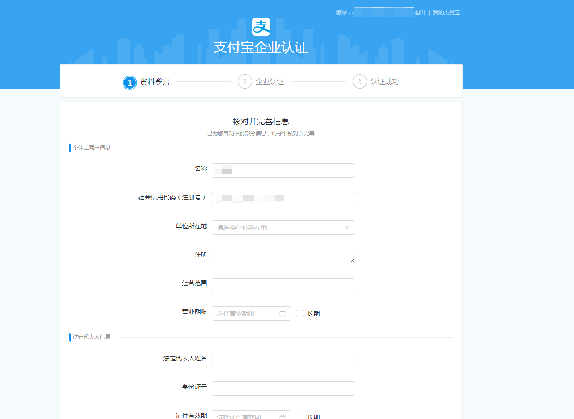The width and height of the screenshot is (574, 419).
Task: Open the 营业期限 date picker
Action: [246, 313]
